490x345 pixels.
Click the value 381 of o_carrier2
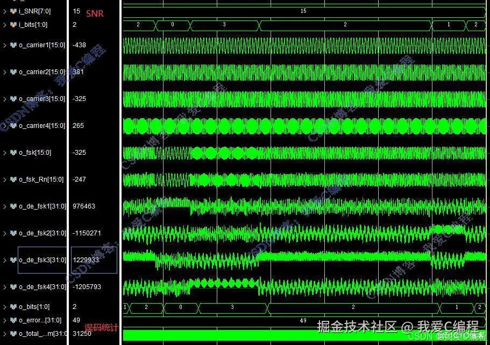78,72
